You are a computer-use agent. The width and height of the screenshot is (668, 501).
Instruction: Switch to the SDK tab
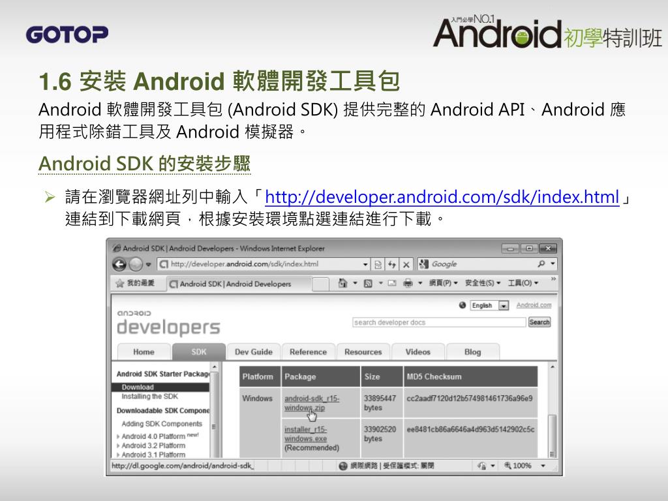198,352
